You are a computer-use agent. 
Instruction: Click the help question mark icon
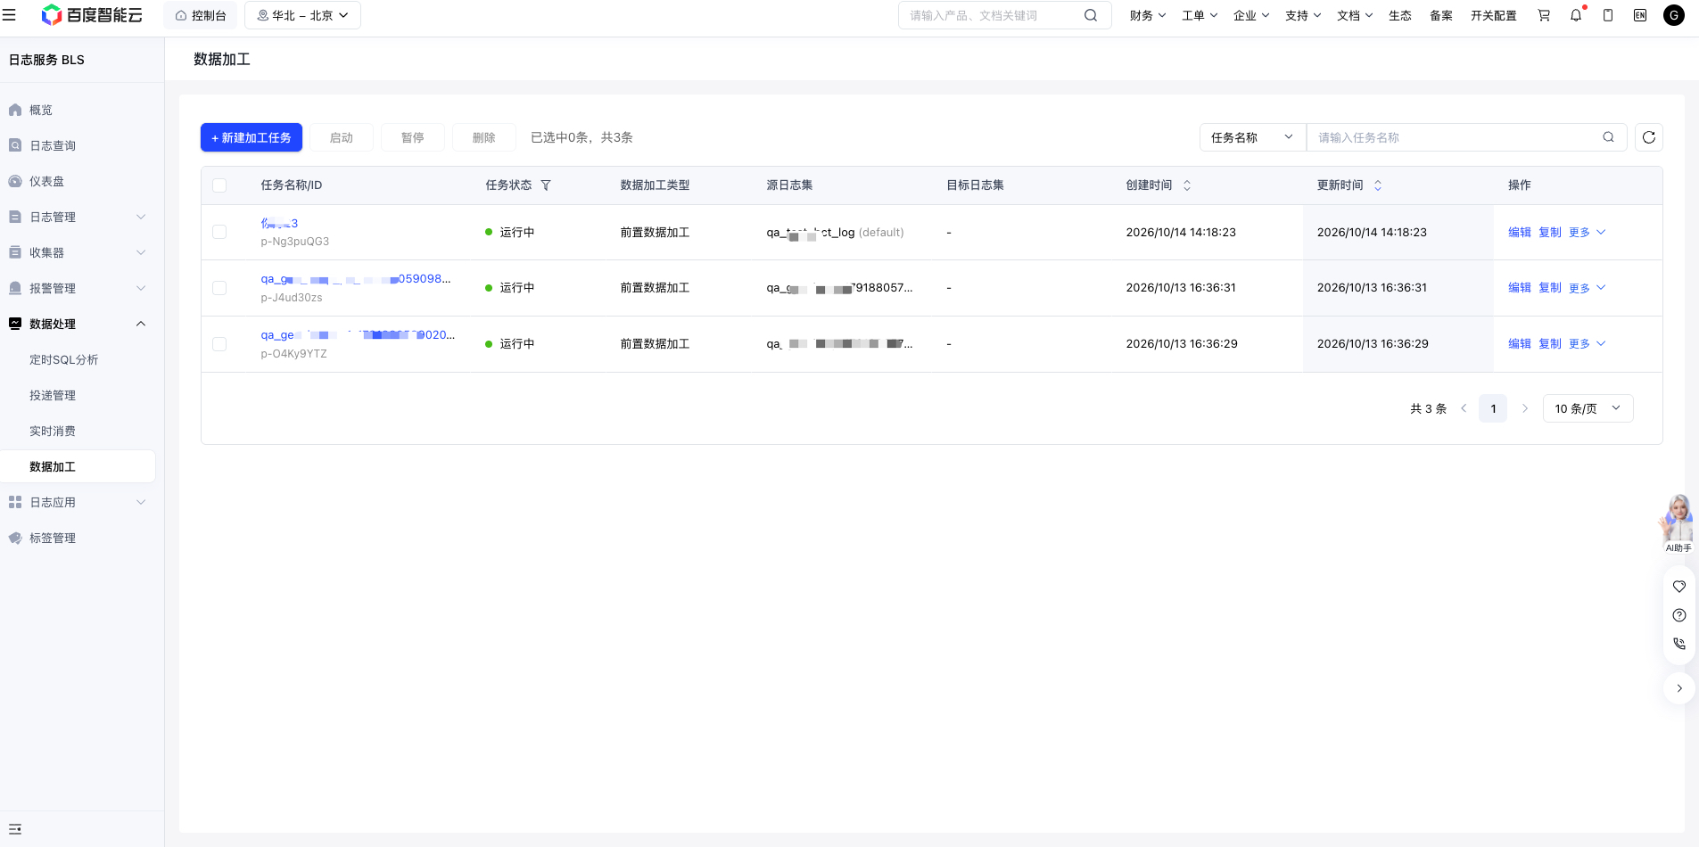[x=1678, y=615]
